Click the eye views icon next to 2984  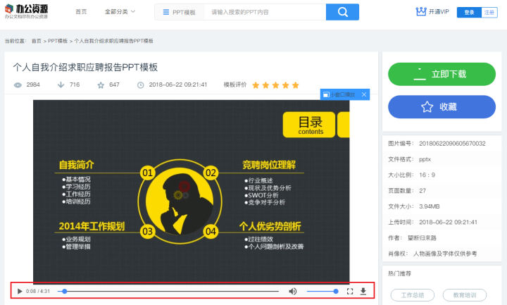click(18, 85)
